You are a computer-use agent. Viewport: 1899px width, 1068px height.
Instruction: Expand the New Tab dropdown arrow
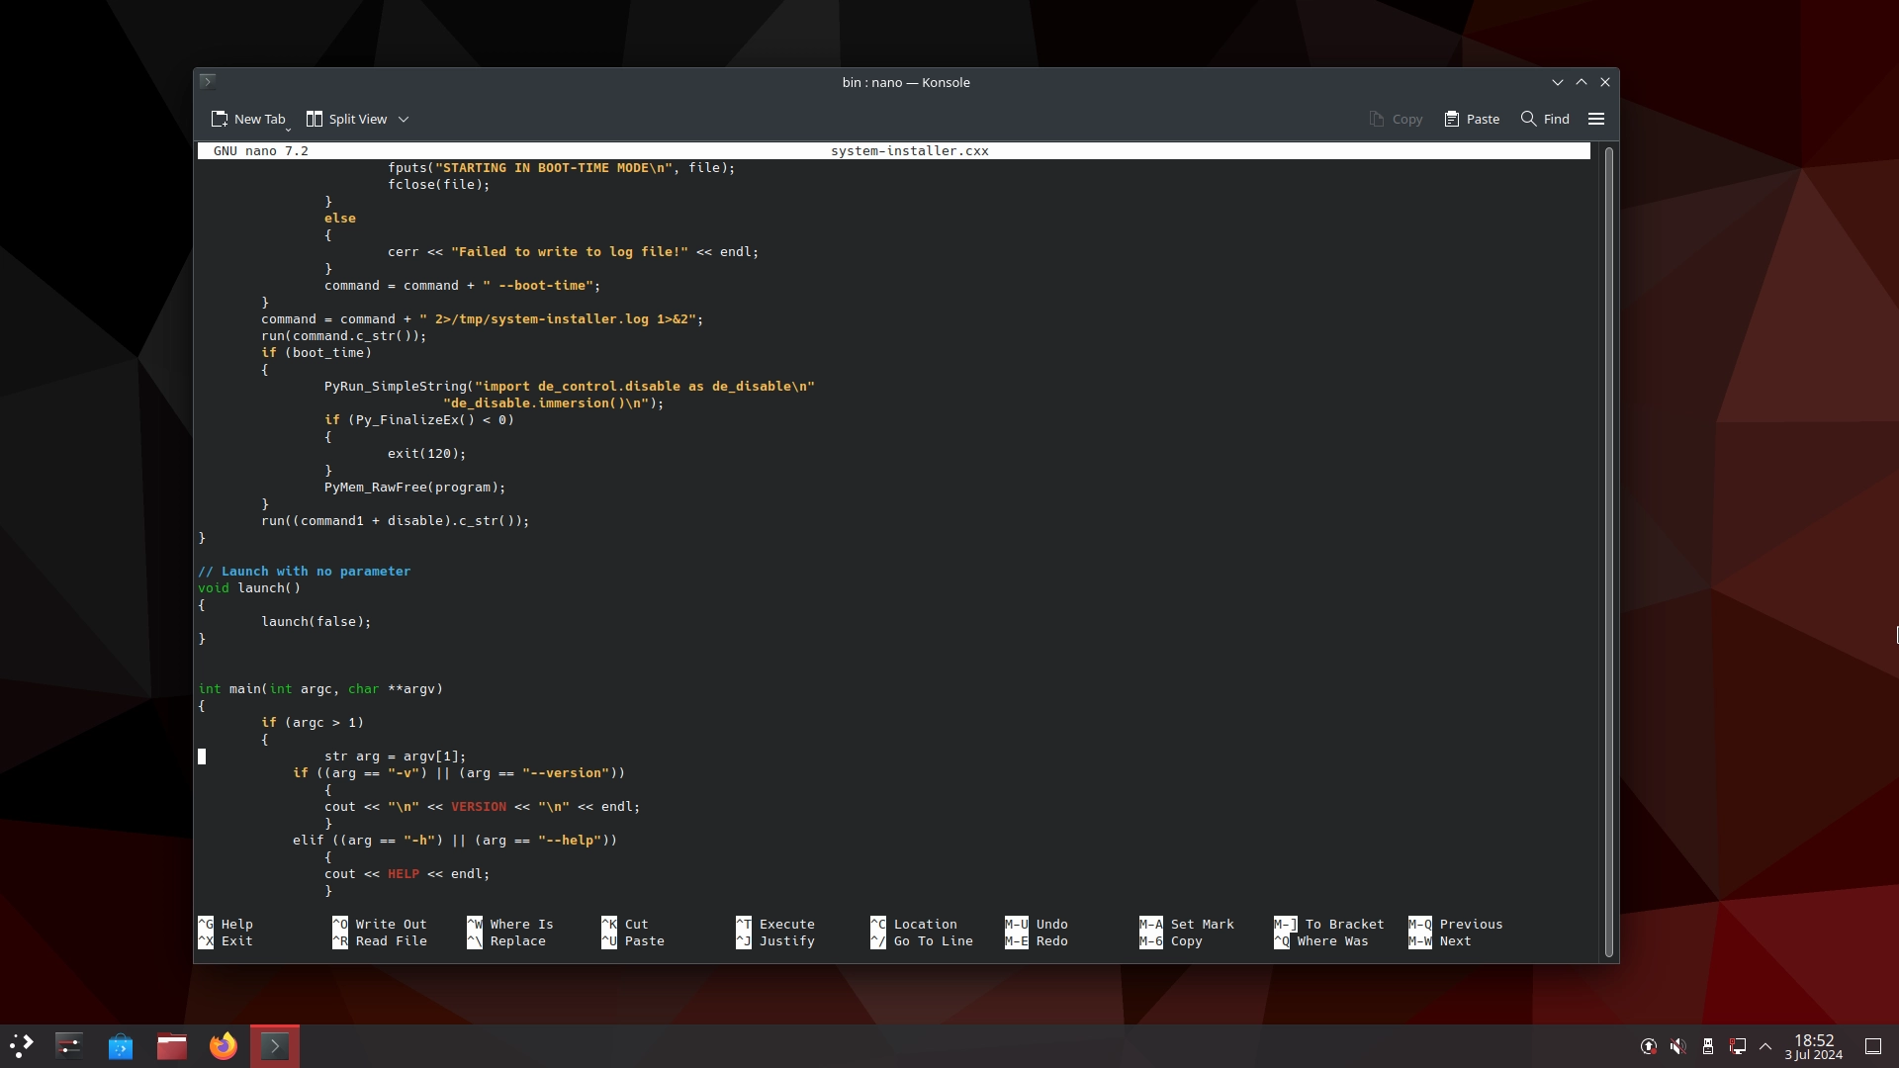289,129
